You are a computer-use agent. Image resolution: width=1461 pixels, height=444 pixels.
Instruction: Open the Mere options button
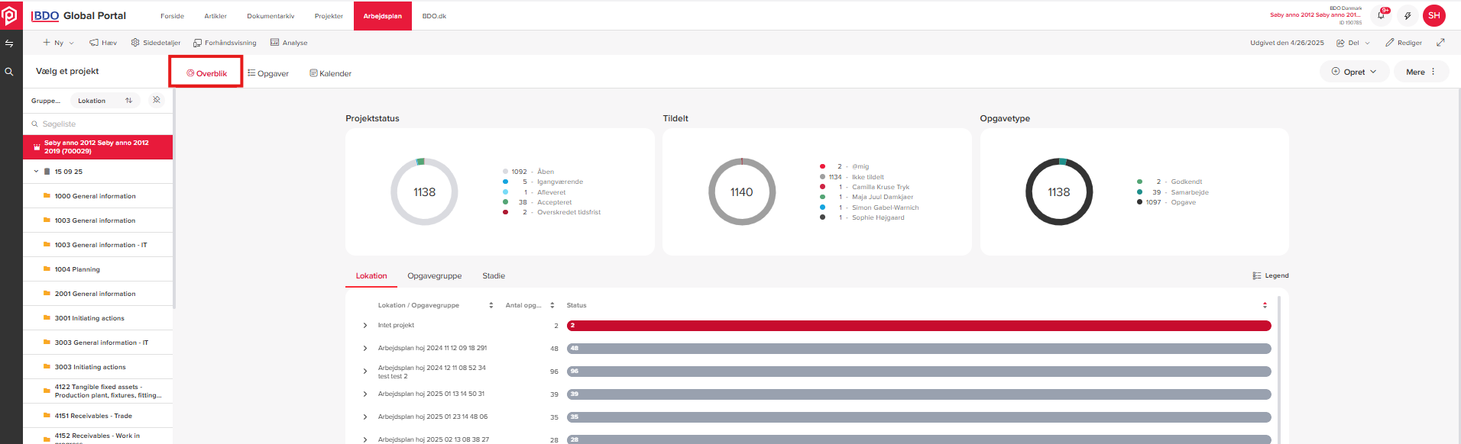coord(1421,72)
